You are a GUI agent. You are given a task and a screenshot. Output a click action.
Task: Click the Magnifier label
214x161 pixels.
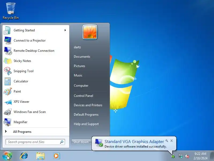[x=21, y=122]
